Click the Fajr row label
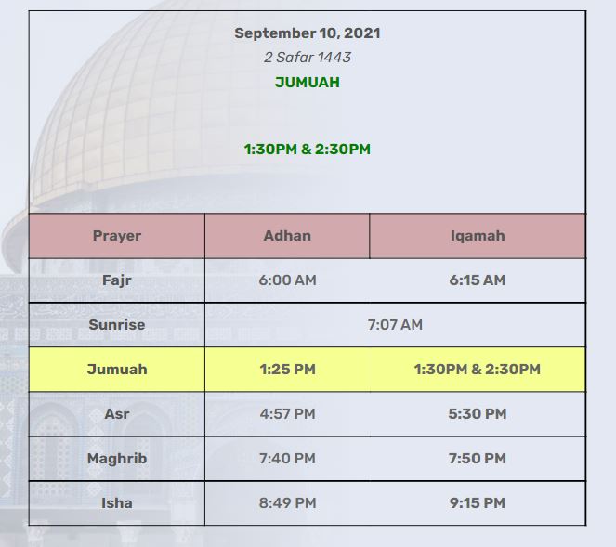Screen dimensions: 616x547 117,280
